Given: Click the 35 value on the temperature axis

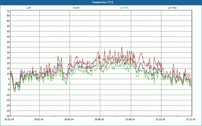Looking at the screenshot, I should (8, 47).
